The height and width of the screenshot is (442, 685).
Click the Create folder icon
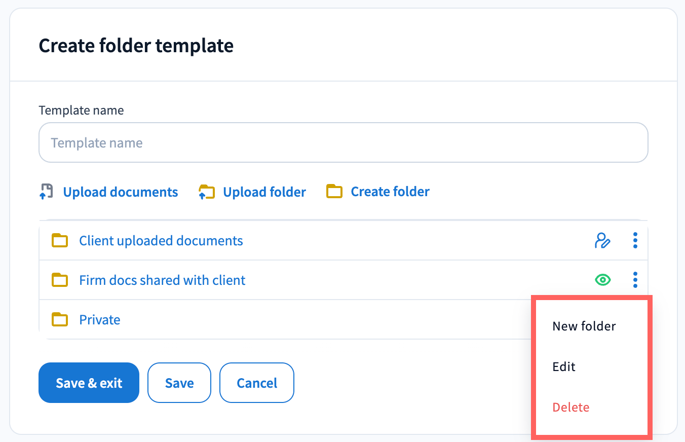(334, 192)
